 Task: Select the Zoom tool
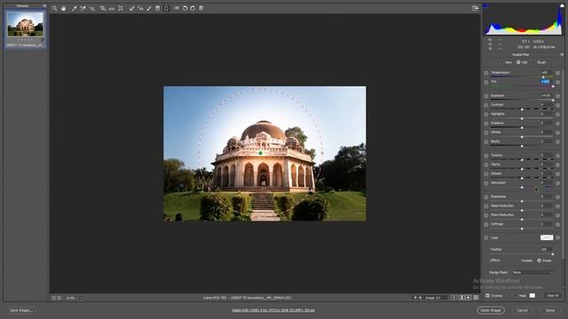(54, 8)
